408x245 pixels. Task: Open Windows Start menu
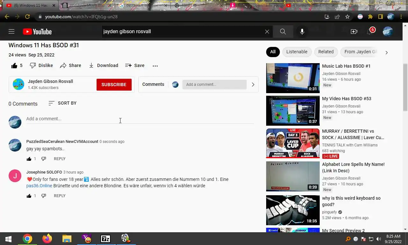coord(9,239)
